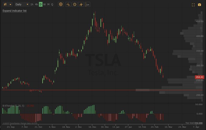Click the 300.00 price axis label

click(200, 66)
